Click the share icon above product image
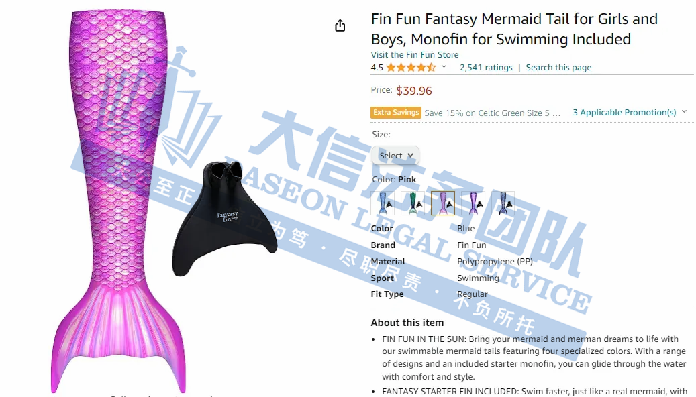696x397 pixels. [x=340, y=25]
